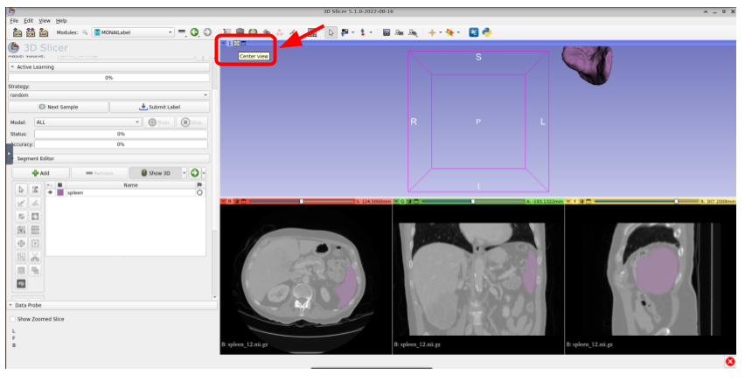Enable the Show Zoomed Slice checkbox
The image size is (745, 382).
pyautogui.click(x=13, y=319)
